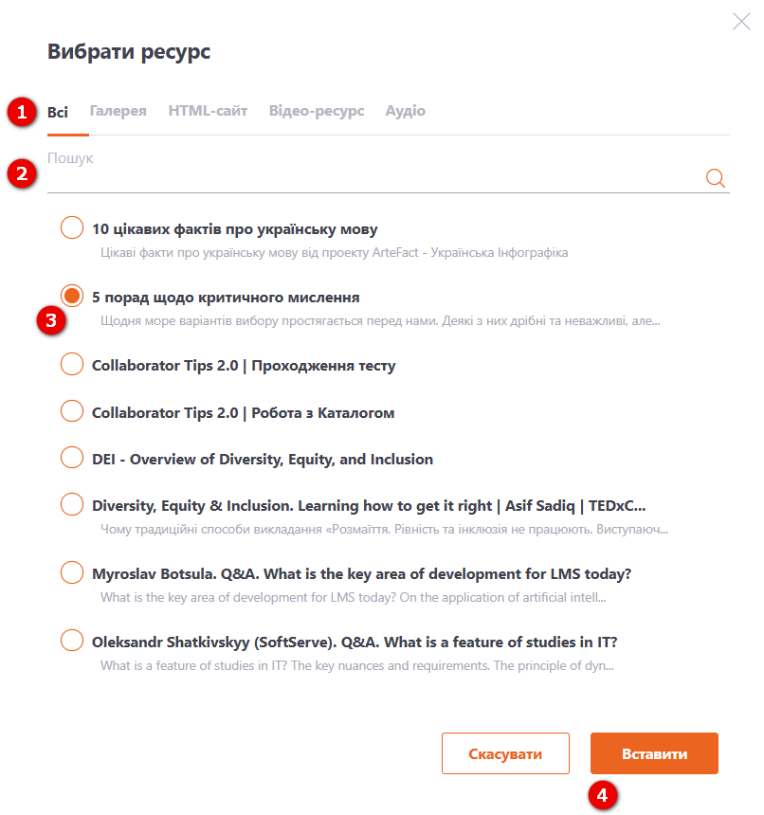Select Myroslav Botsula Q&A radio button
The height and width of the screenshot is (815, 764).
(x=72, y=572)
